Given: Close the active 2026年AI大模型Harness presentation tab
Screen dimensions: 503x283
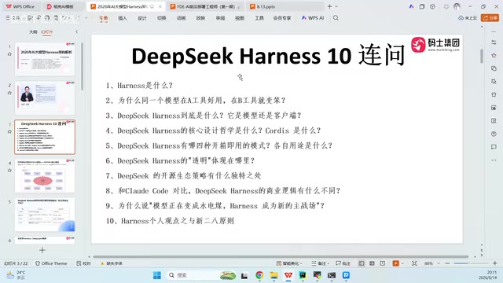Looking at the screenshot, I should point(160,6).
